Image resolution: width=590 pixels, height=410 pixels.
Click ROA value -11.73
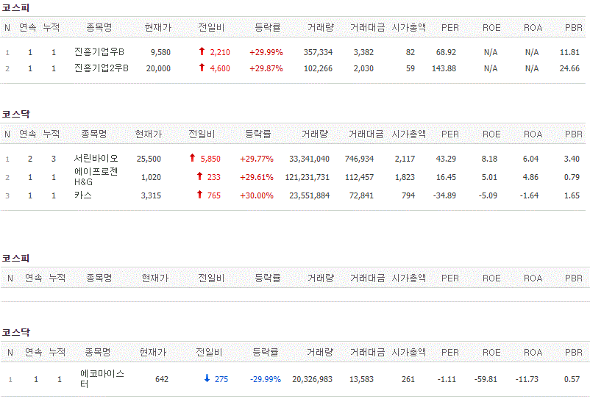coord(527,379)
